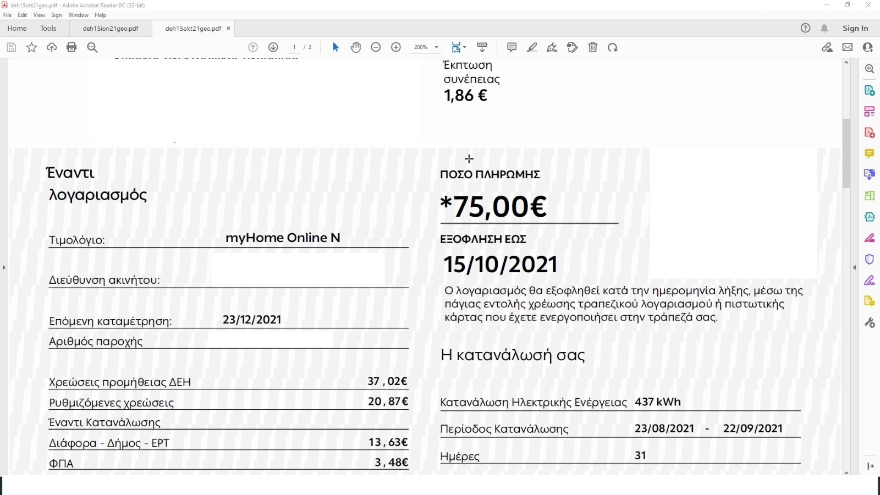
Task: Open the Fill & Sign tool in sidebar
Action: pyautogui.click(x=870, y=280)
